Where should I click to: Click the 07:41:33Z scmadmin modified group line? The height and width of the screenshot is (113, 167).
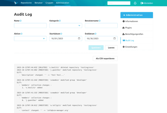click(x=52, y=93)
